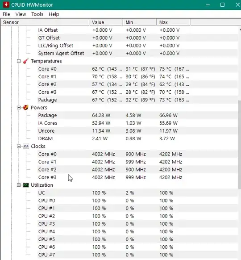Click the Min column header
Screen dimensions: 241x260
point(140,22)
